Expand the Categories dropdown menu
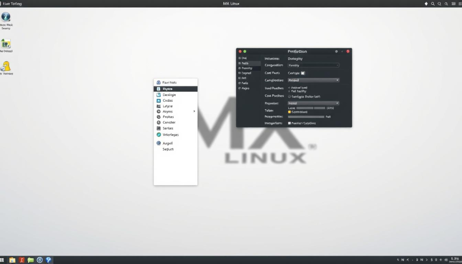The width and height of the screenshot is (462, 264). [313, 80]
